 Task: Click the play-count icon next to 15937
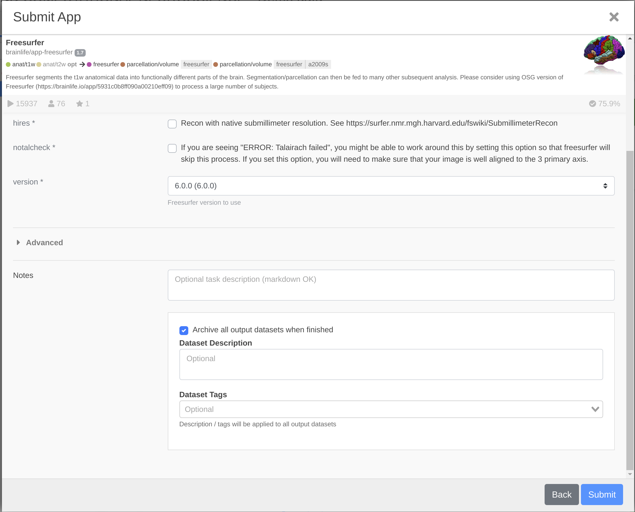pos(10,103)
